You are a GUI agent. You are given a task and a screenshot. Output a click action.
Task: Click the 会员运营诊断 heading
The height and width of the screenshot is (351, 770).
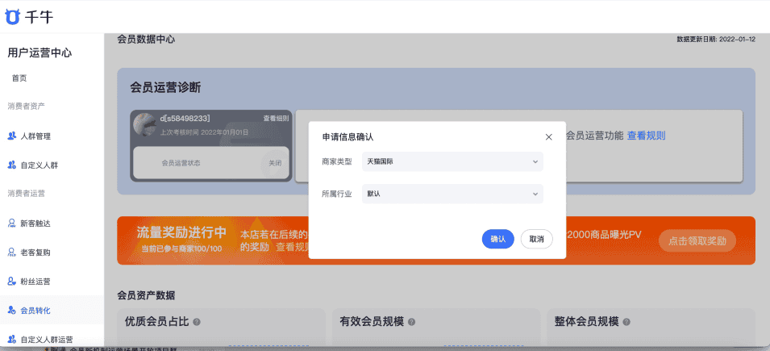pyautogui.click(x=165, y=88)
